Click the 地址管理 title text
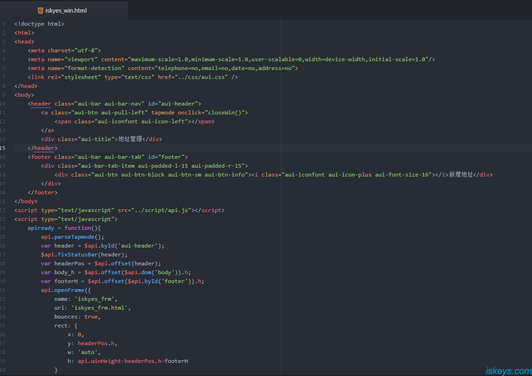The image size is (532, 376). [130, 139]
